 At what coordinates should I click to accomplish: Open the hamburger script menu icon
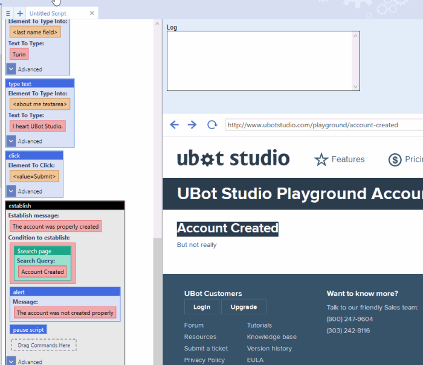point(8,13)
